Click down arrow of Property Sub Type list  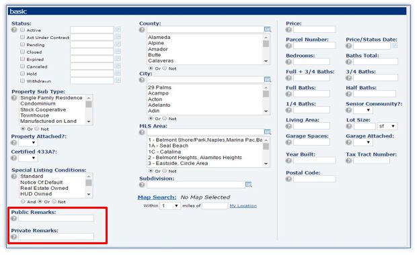[89, 121]
